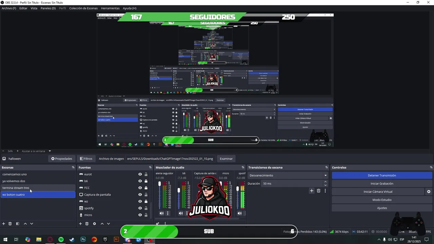Move selected source down in Fuentes
Viewport: 434px width, 244px height.
coord(108,224)
